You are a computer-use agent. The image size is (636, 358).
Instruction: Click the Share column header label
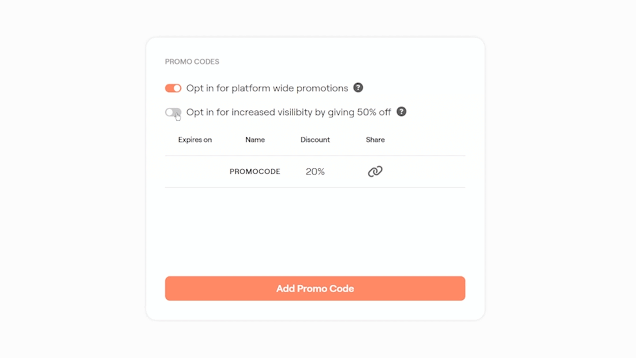point(375,139)
